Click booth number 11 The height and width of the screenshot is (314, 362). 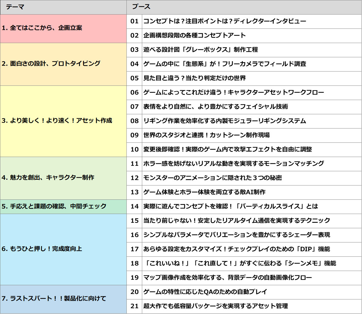[134, 164]
